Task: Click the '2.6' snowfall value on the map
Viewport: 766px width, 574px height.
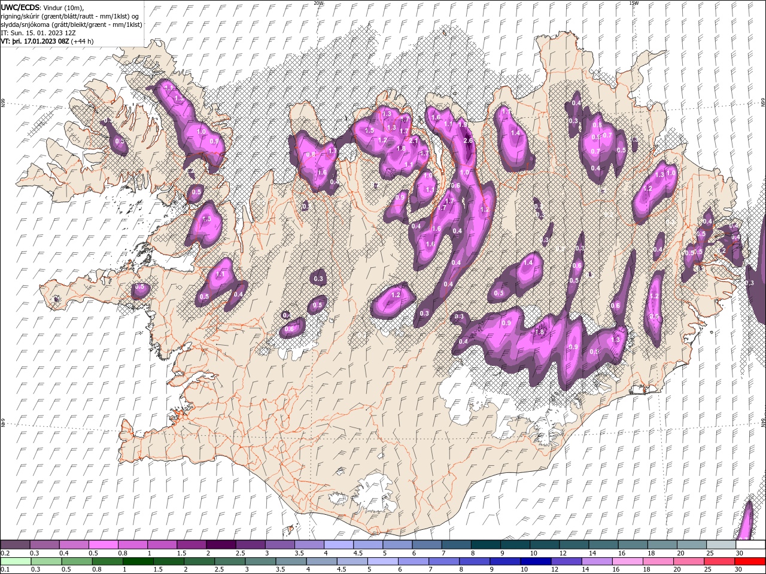Action: tap(468, 141)
